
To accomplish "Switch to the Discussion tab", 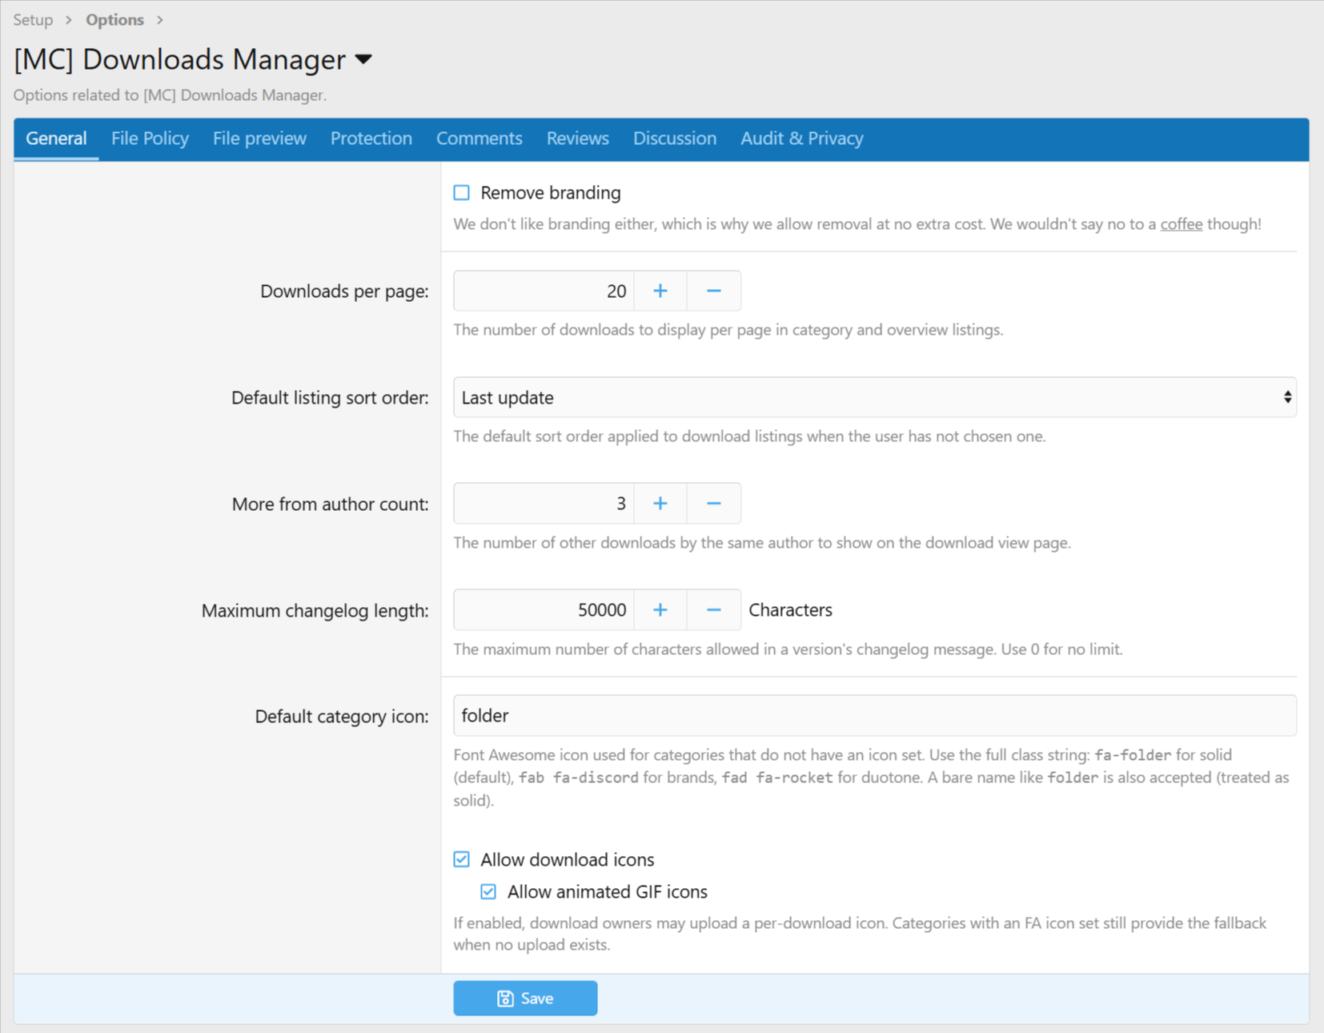I will pyautogui.click(x=675, y=139).
